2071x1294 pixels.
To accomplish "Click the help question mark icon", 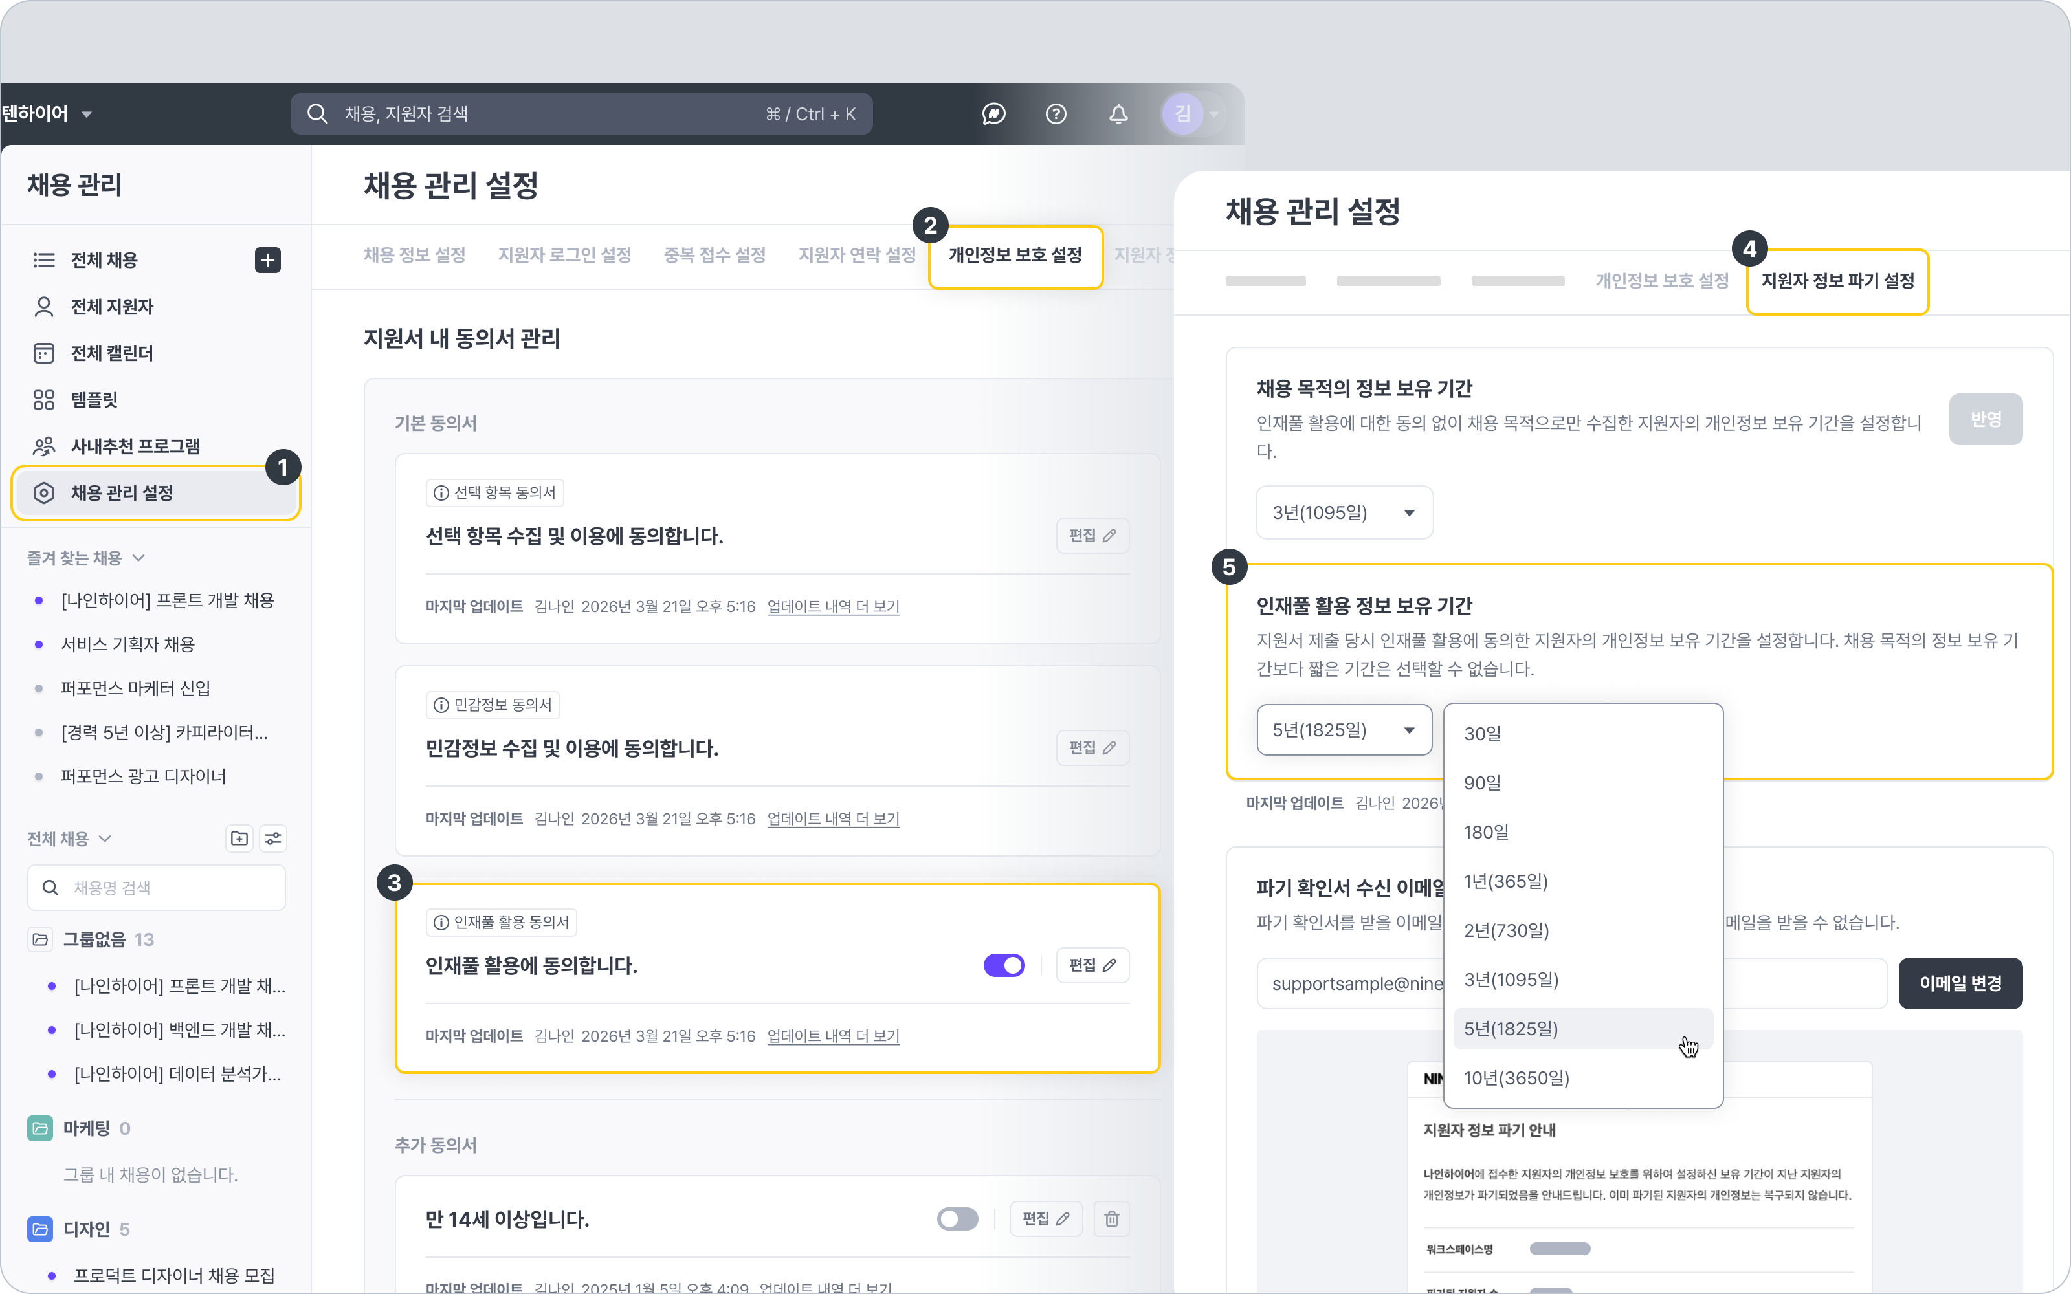I will click(1056, 114).
